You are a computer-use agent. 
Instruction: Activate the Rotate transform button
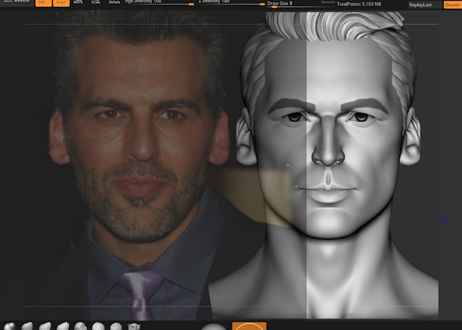pyautogui.click(x=114, y=2)
